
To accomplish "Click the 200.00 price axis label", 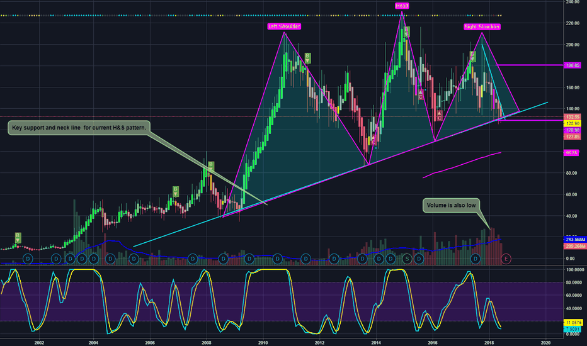I will point(573,45).
